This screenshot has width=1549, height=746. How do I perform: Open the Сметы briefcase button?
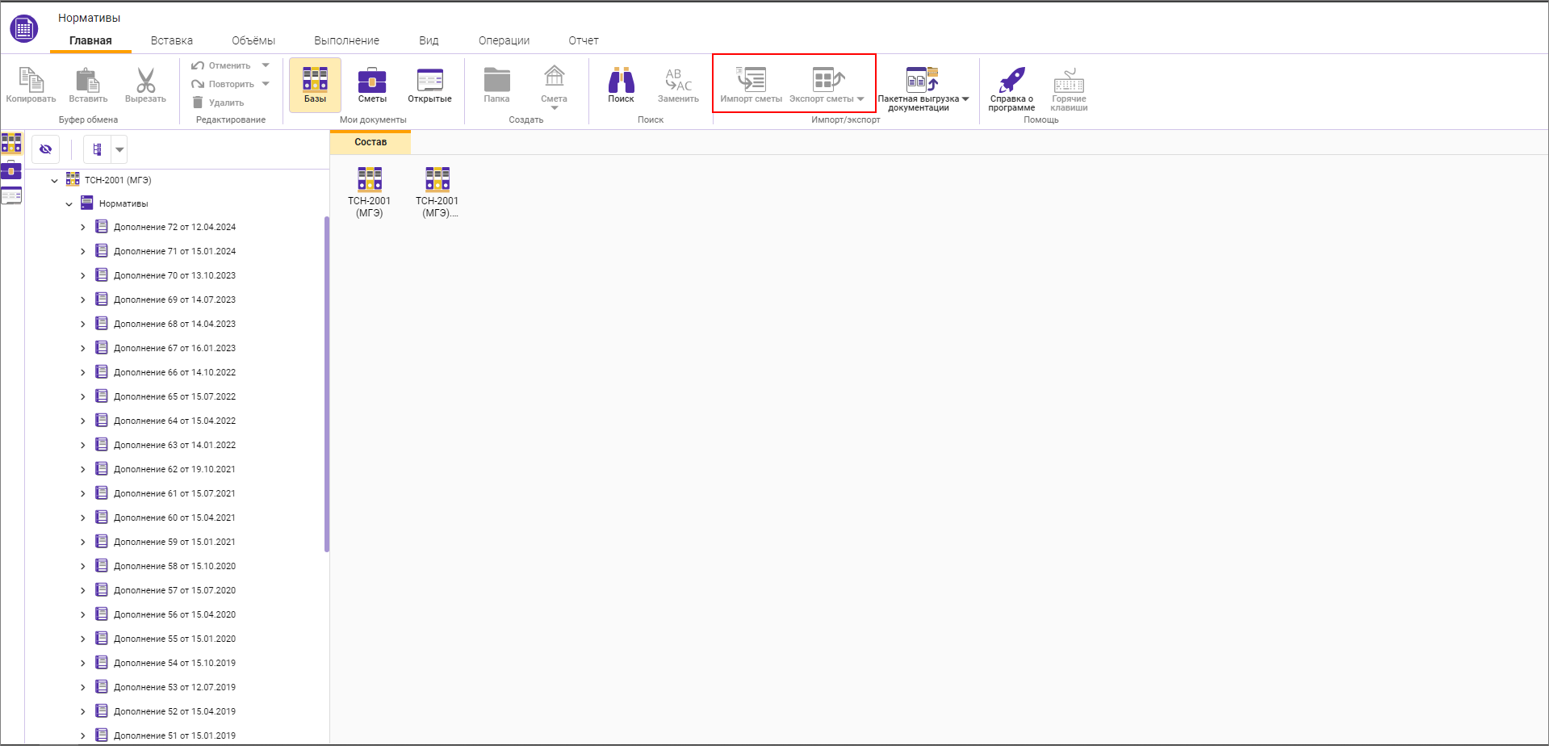point(372,85)
